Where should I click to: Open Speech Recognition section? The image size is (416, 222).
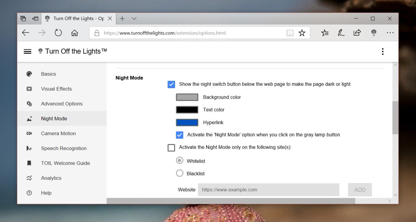62,148
